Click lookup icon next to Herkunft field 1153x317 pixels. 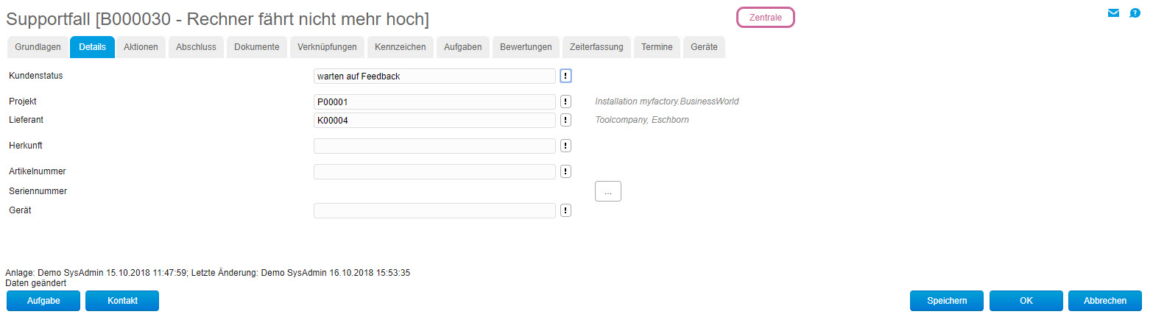click(565, 146)
